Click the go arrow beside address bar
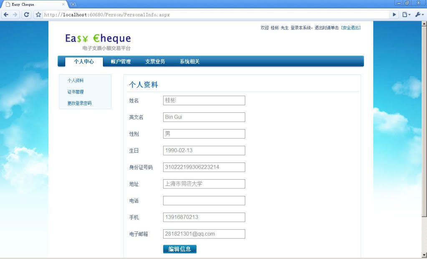Viewport: 427px width, 259px height. [x=394, y=15]
